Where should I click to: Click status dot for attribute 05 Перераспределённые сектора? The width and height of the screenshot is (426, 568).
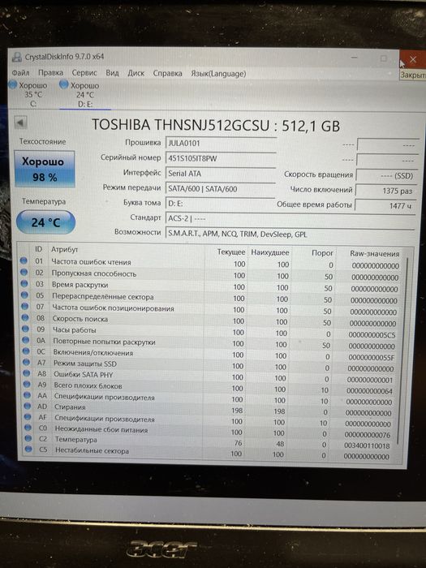pyautogui.click(x=24, y=295)
